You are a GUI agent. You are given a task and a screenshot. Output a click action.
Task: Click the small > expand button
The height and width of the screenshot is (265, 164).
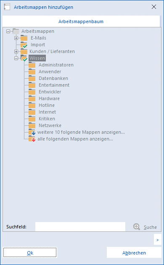pos(157,240)
